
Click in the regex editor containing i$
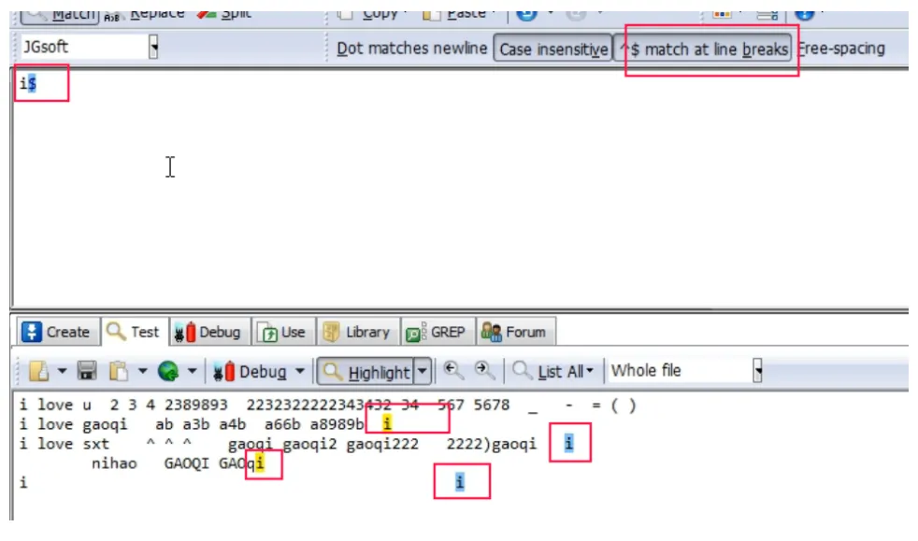coord(460,187)
